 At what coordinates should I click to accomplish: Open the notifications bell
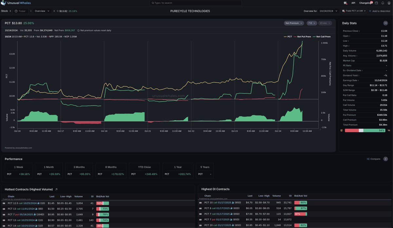[x=383, y=3]
